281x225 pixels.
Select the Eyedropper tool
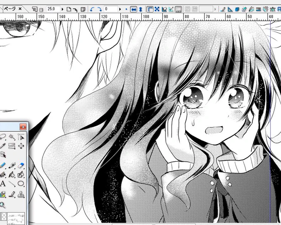[x=2, y=146]
